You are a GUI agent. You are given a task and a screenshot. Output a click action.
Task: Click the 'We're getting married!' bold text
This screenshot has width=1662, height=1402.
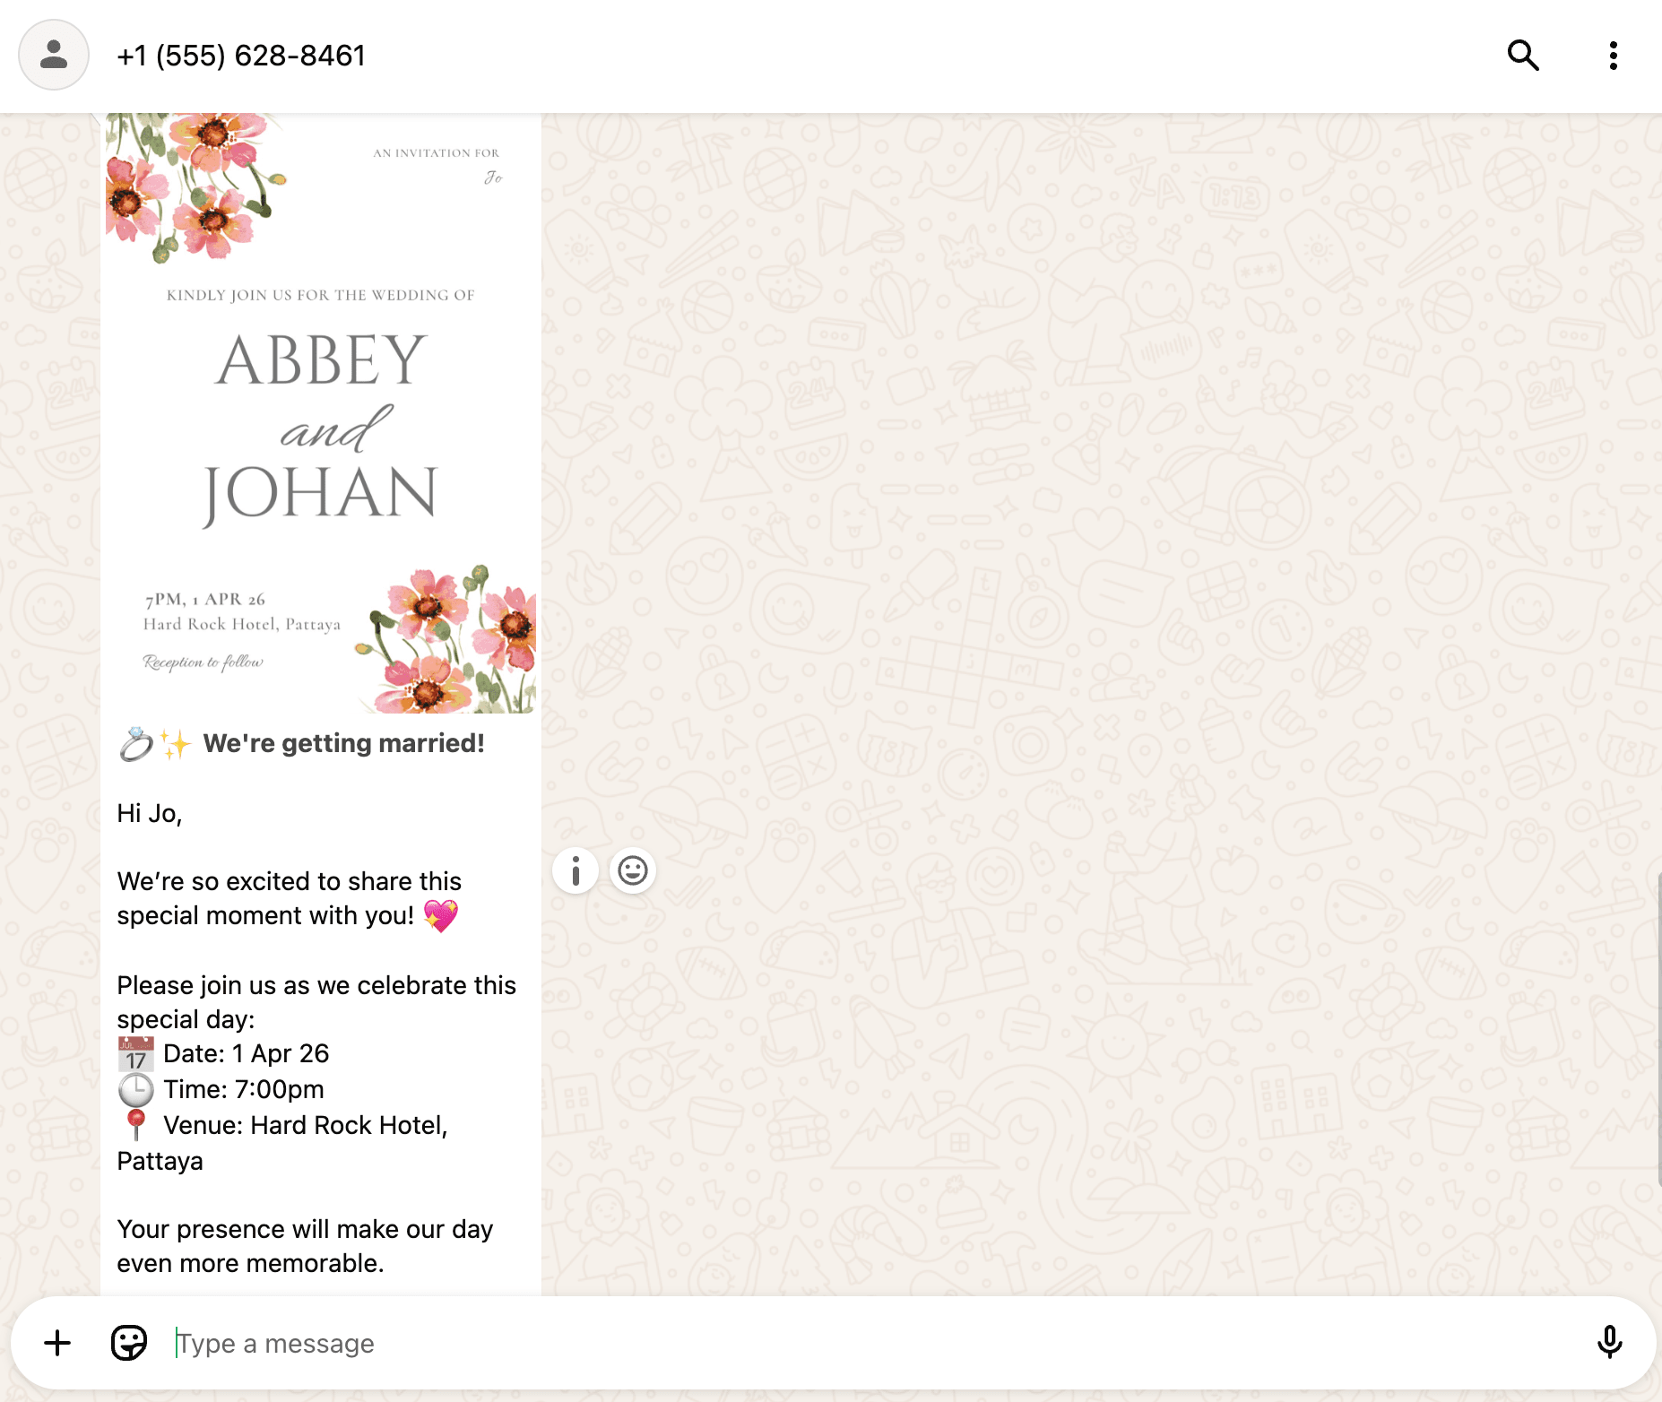click(x=344, y=742)
